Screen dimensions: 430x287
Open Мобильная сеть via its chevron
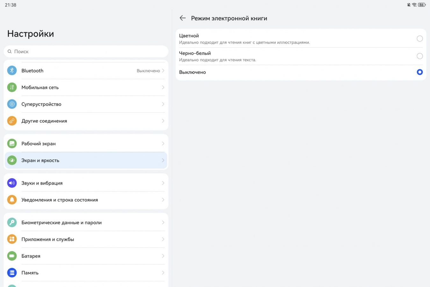(163, 87)
